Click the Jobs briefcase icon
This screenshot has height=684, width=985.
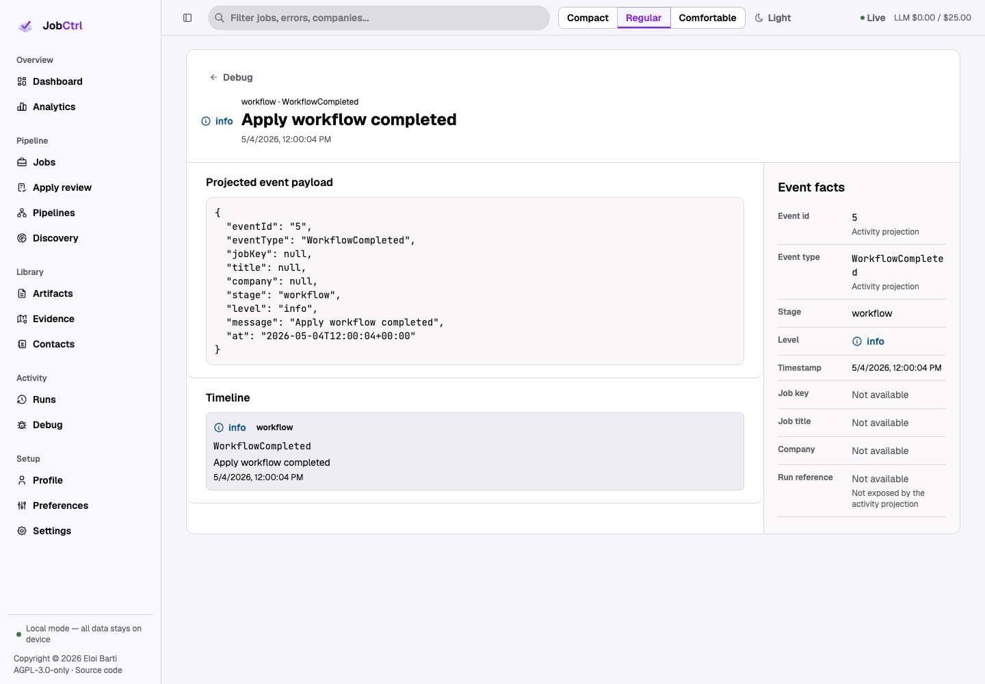22,162
